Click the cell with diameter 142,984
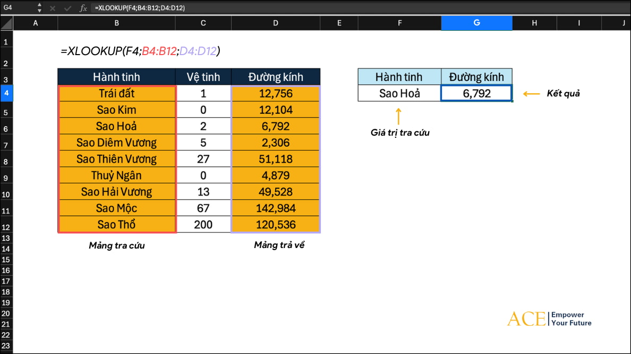 (x=275, y=208)
